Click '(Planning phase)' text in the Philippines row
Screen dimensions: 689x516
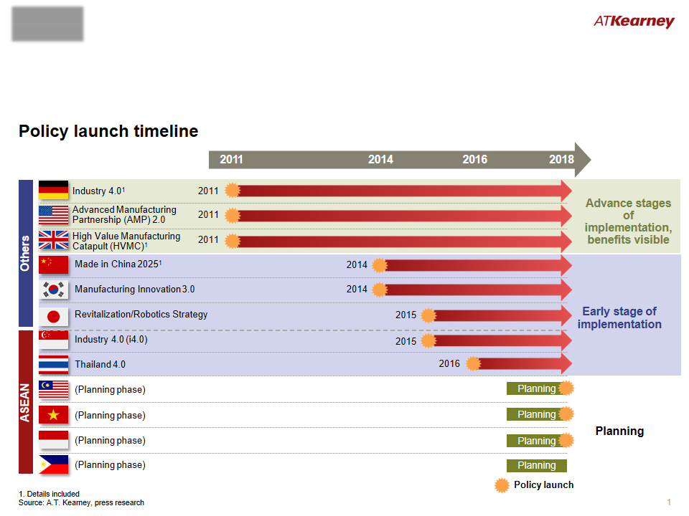click(x=110, y=464)
